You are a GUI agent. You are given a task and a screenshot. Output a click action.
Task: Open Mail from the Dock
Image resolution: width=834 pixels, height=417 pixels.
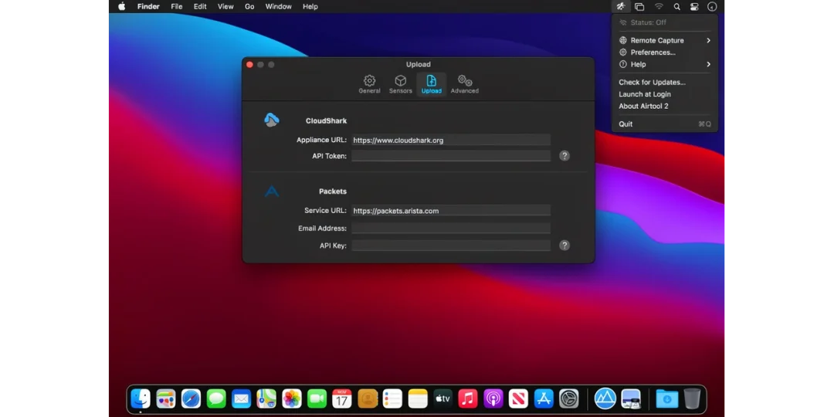[242, 398]
